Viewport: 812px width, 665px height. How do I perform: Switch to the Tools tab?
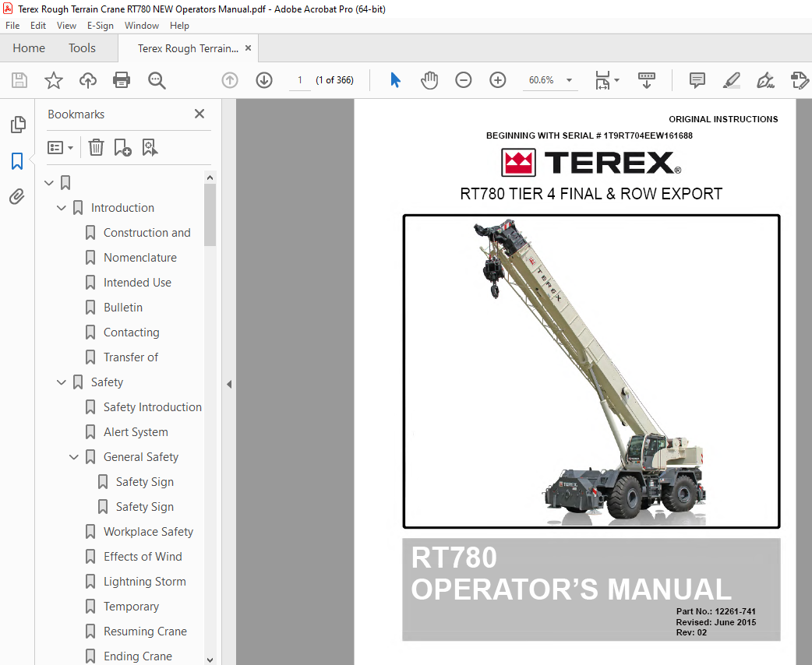tap(82, 48)
